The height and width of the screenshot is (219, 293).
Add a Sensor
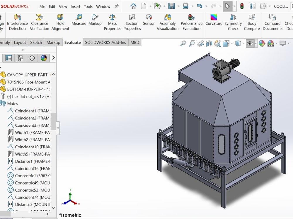point(149,20)
